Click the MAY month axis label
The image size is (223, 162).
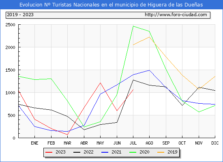[101, 143]
